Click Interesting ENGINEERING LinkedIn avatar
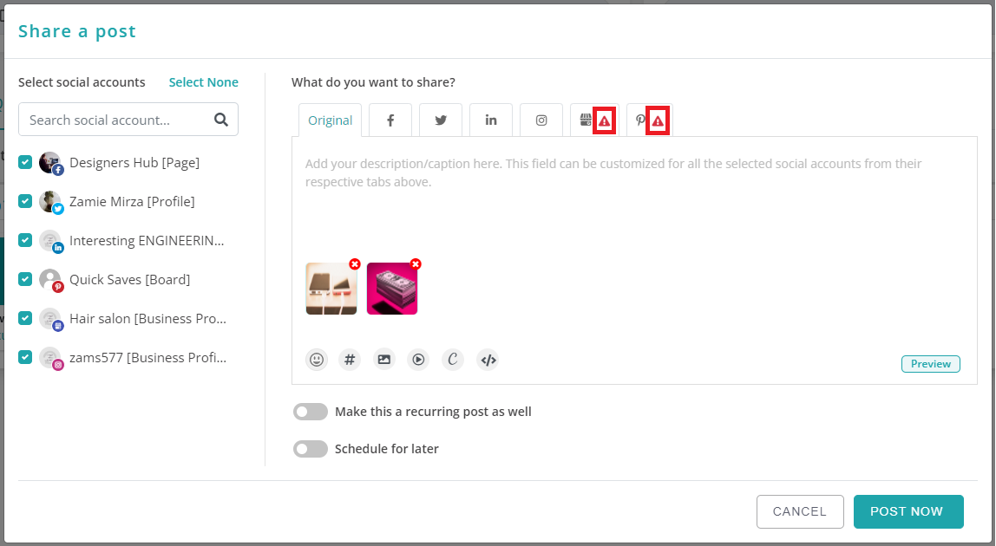Image resolution: width=996 pixels, height=546 pixels. 50,241
